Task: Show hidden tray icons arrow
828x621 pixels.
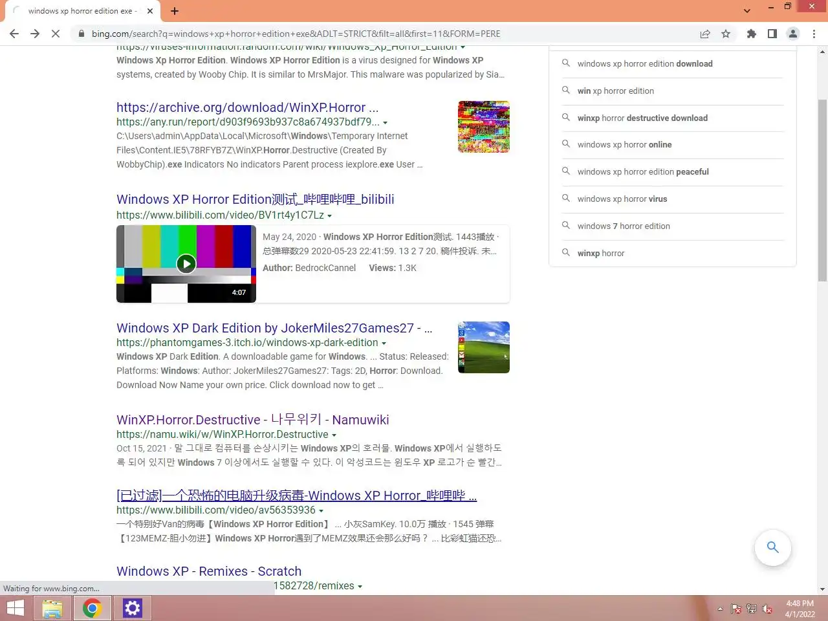Action: 720,609
